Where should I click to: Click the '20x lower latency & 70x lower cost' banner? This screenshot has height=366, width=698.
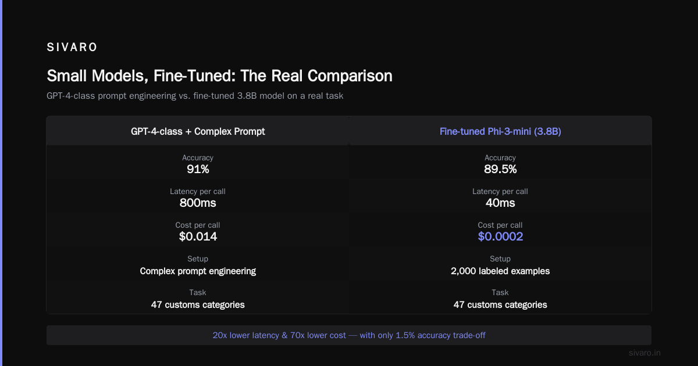(x=349, y=335)
